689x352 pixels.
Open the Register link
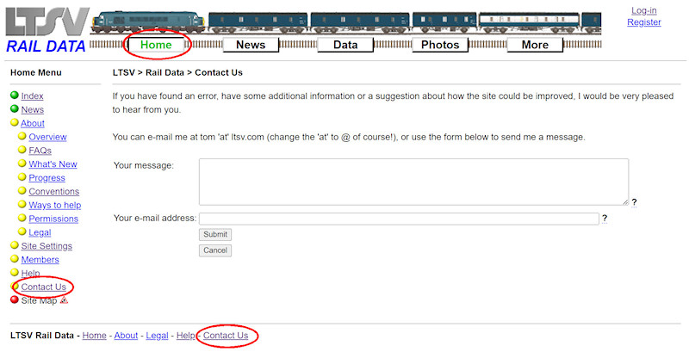tap(643, 22)
